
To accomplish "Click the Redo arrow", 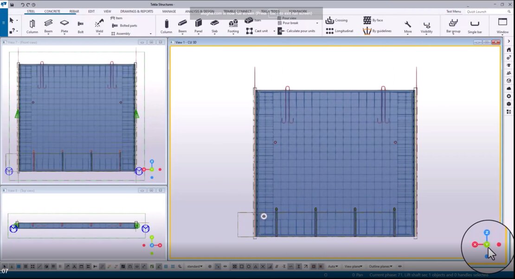I will pos(28,5).
